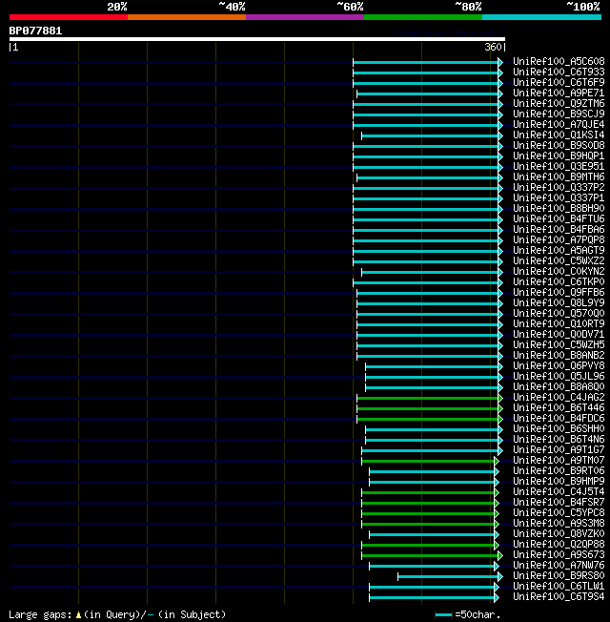The width and height of the screenshot is (610, 622).
Task: Select label UniRef100_A5AGT9
Action: click(559, 251)
